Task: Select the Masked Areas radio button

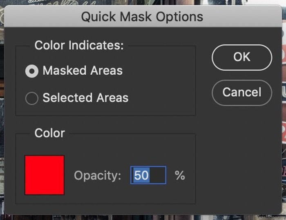Action: coord(32,71)
